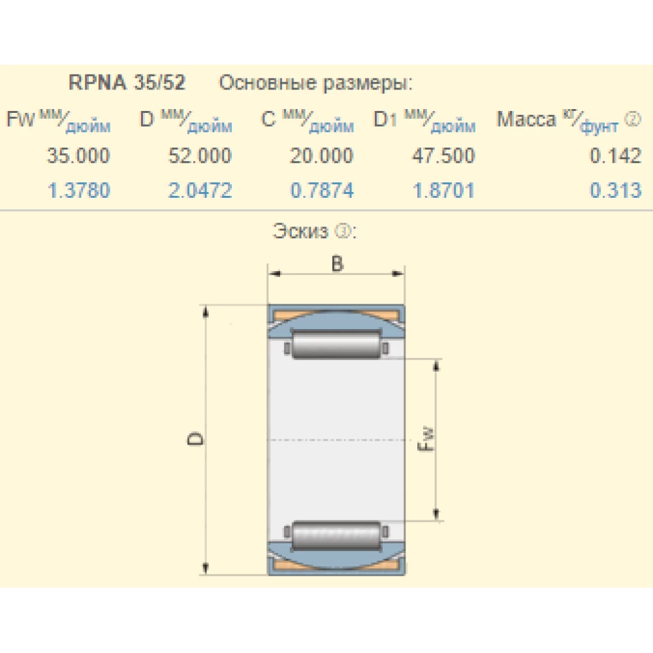653x653 pixels.
Task: Click the D dimension label in sketch
Action: point(195,439)
